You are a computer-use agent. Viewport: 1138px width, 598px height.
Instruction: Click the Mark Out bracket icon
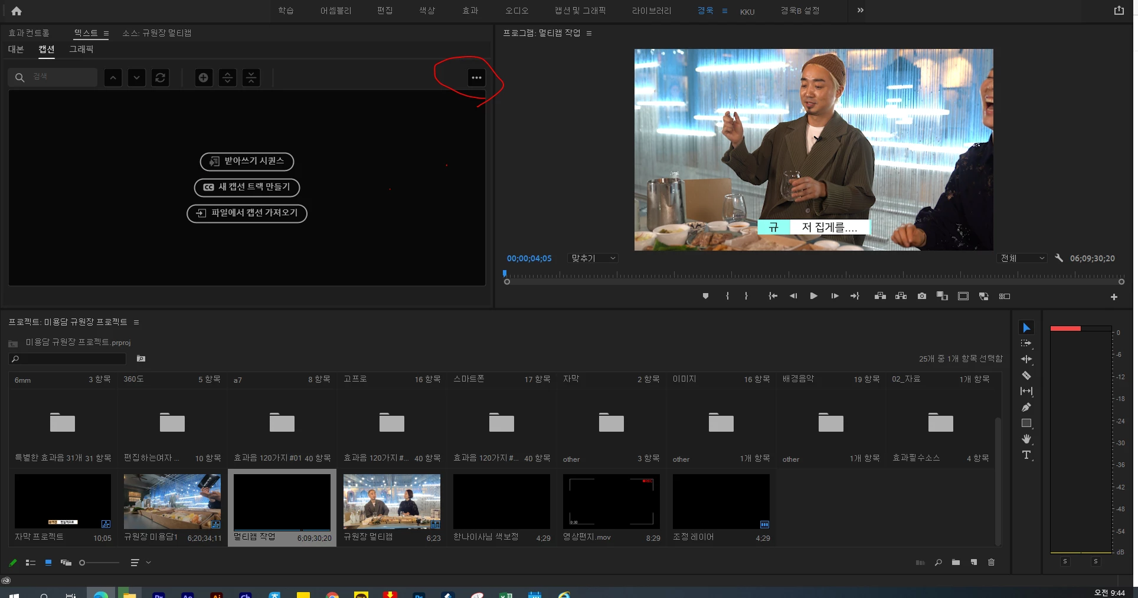(x=747, y=296)
